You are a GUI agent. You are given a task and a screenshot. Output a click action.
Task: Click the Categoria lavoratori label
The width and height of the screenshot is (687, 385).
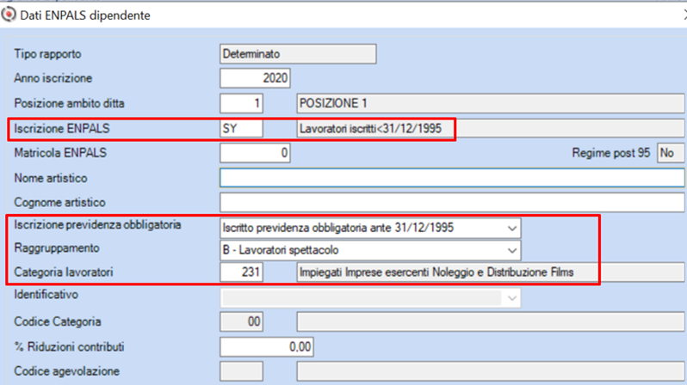coord(64,272)
